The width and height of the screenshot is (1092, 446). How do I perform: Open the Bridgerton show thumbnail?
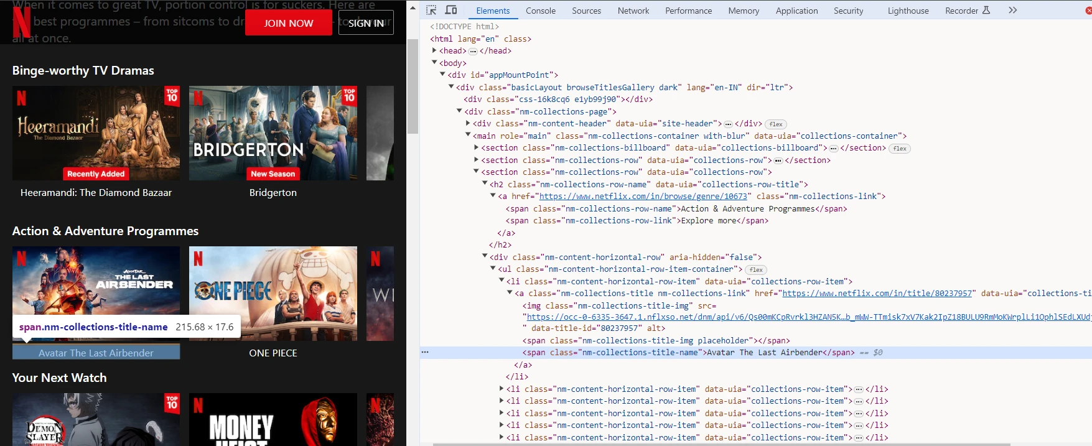273,133
